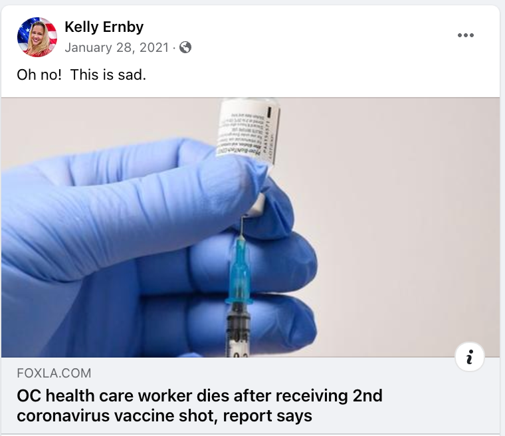Click the Kelly Ernby name link
Viewport: 505px width, 436px height.
[x=104, y=27]
